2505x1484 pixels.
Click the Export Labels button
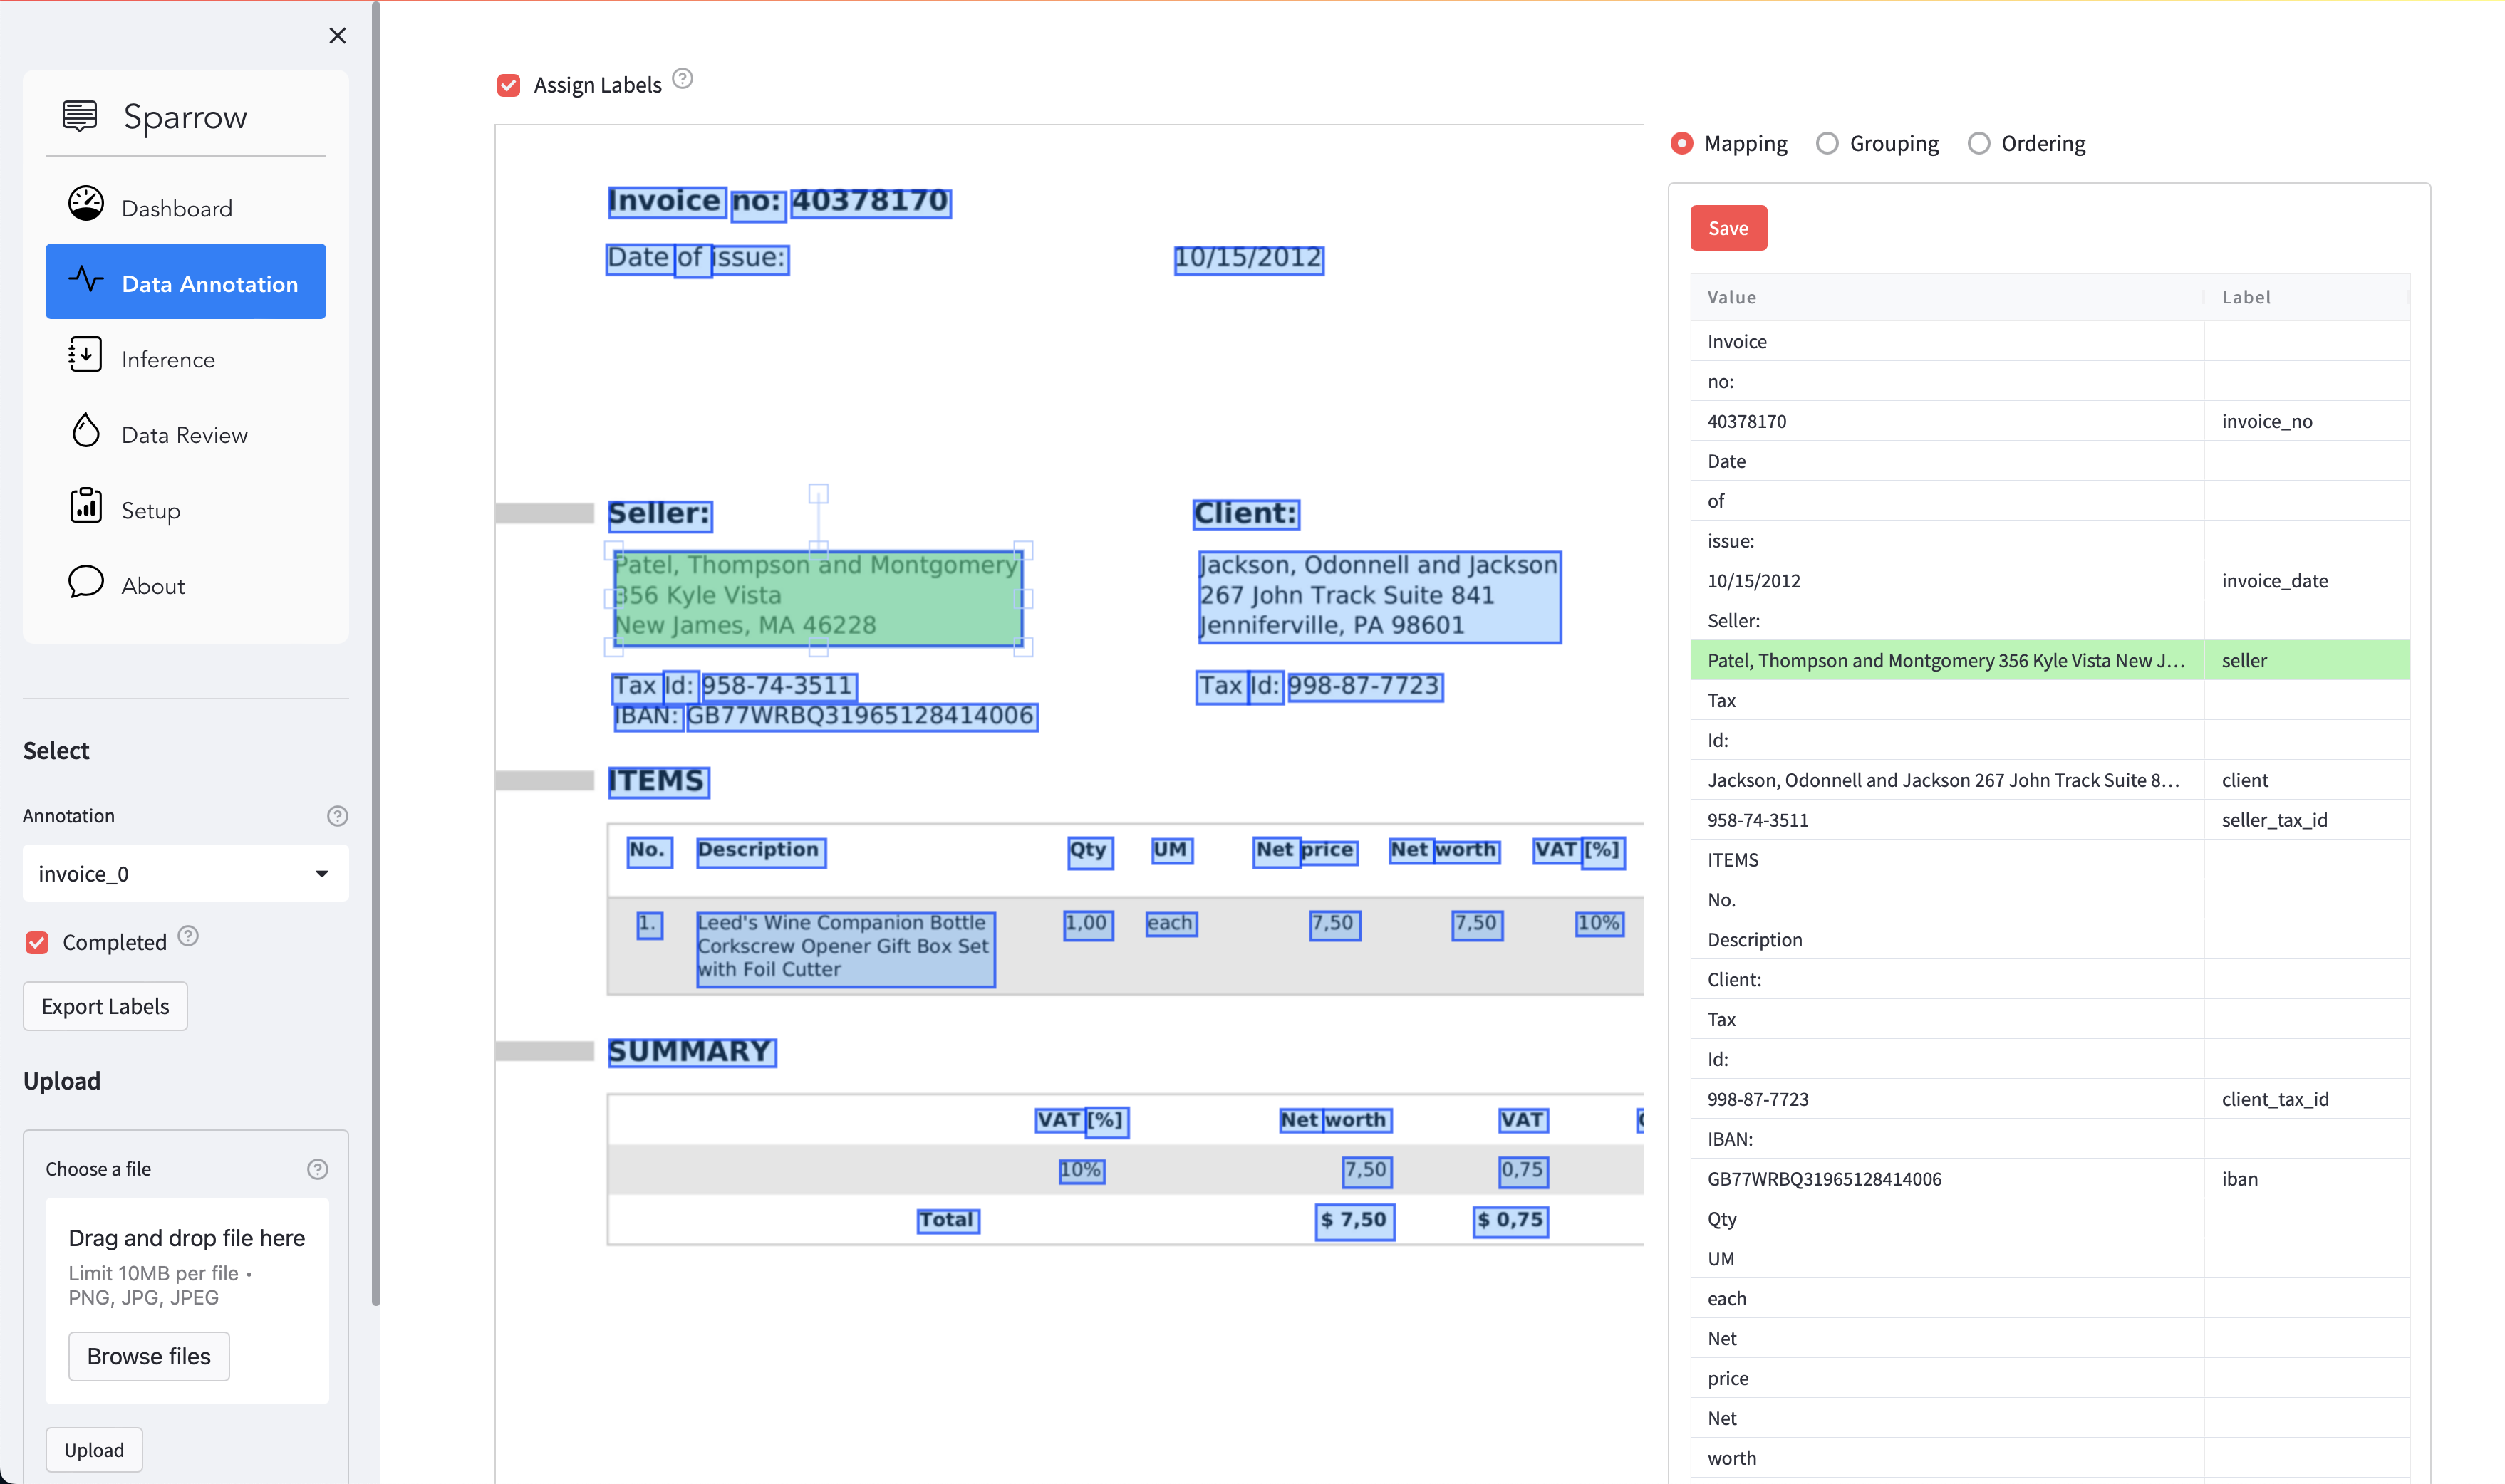click(104, 1005)
